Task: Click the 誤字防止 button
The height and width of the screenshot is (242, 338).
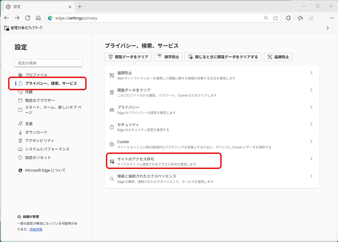Action: click(168, 57)
